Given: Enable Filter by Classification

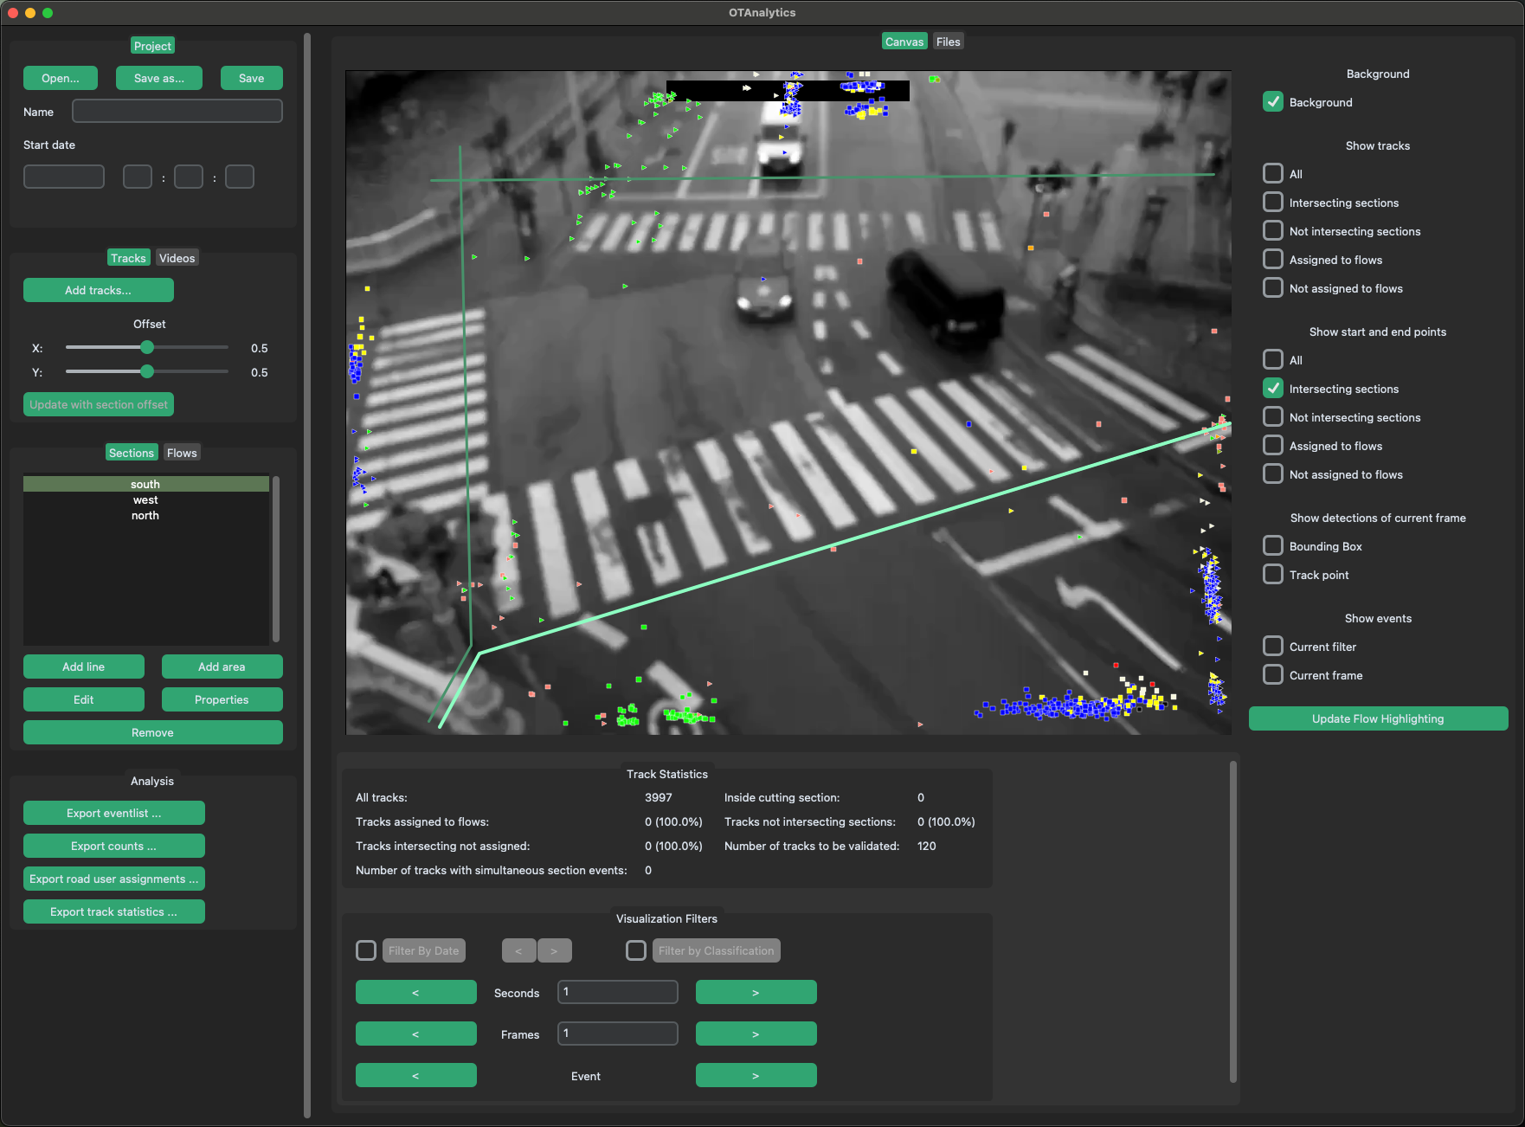Looking at the screenshot, I should click(635, 950).
